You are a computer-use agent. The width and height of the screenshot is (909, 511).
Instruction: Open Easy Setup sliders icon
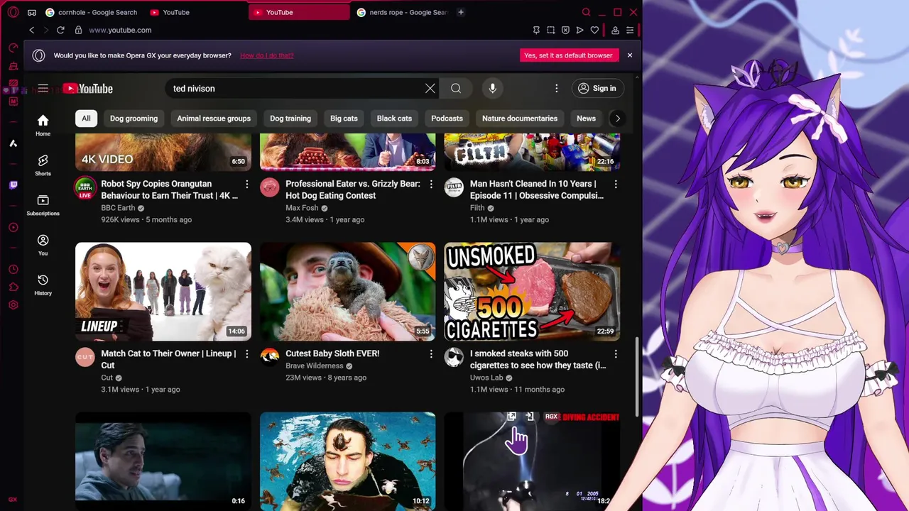(630, 30)
